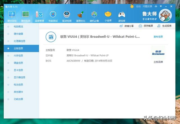Open 温度管理 temperature management
The image size is (180, 124).
(39, 16)
